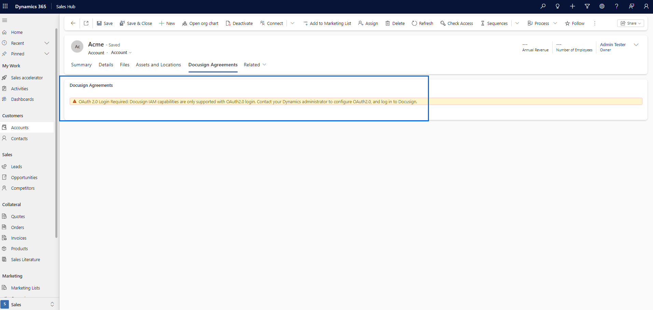Toggle the site map hamburger menu
The image size is (653, 310).
5,20
